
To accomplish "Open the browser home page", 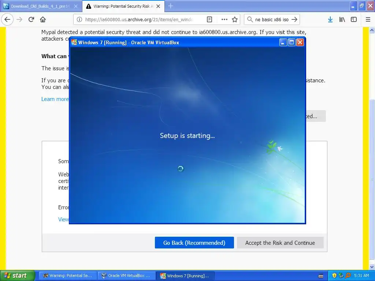I will point(43,19).
